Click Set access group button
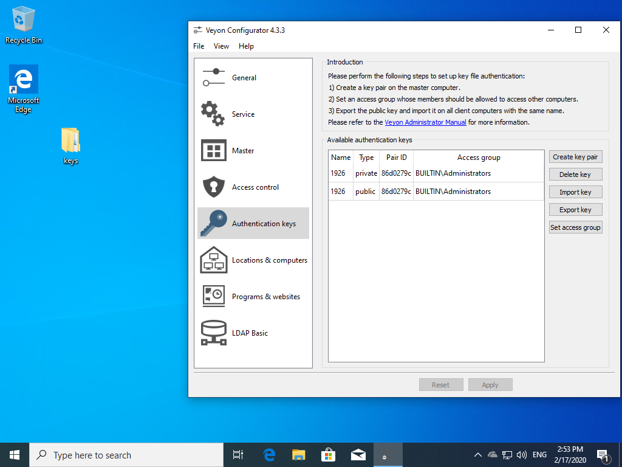 (576, 227)
